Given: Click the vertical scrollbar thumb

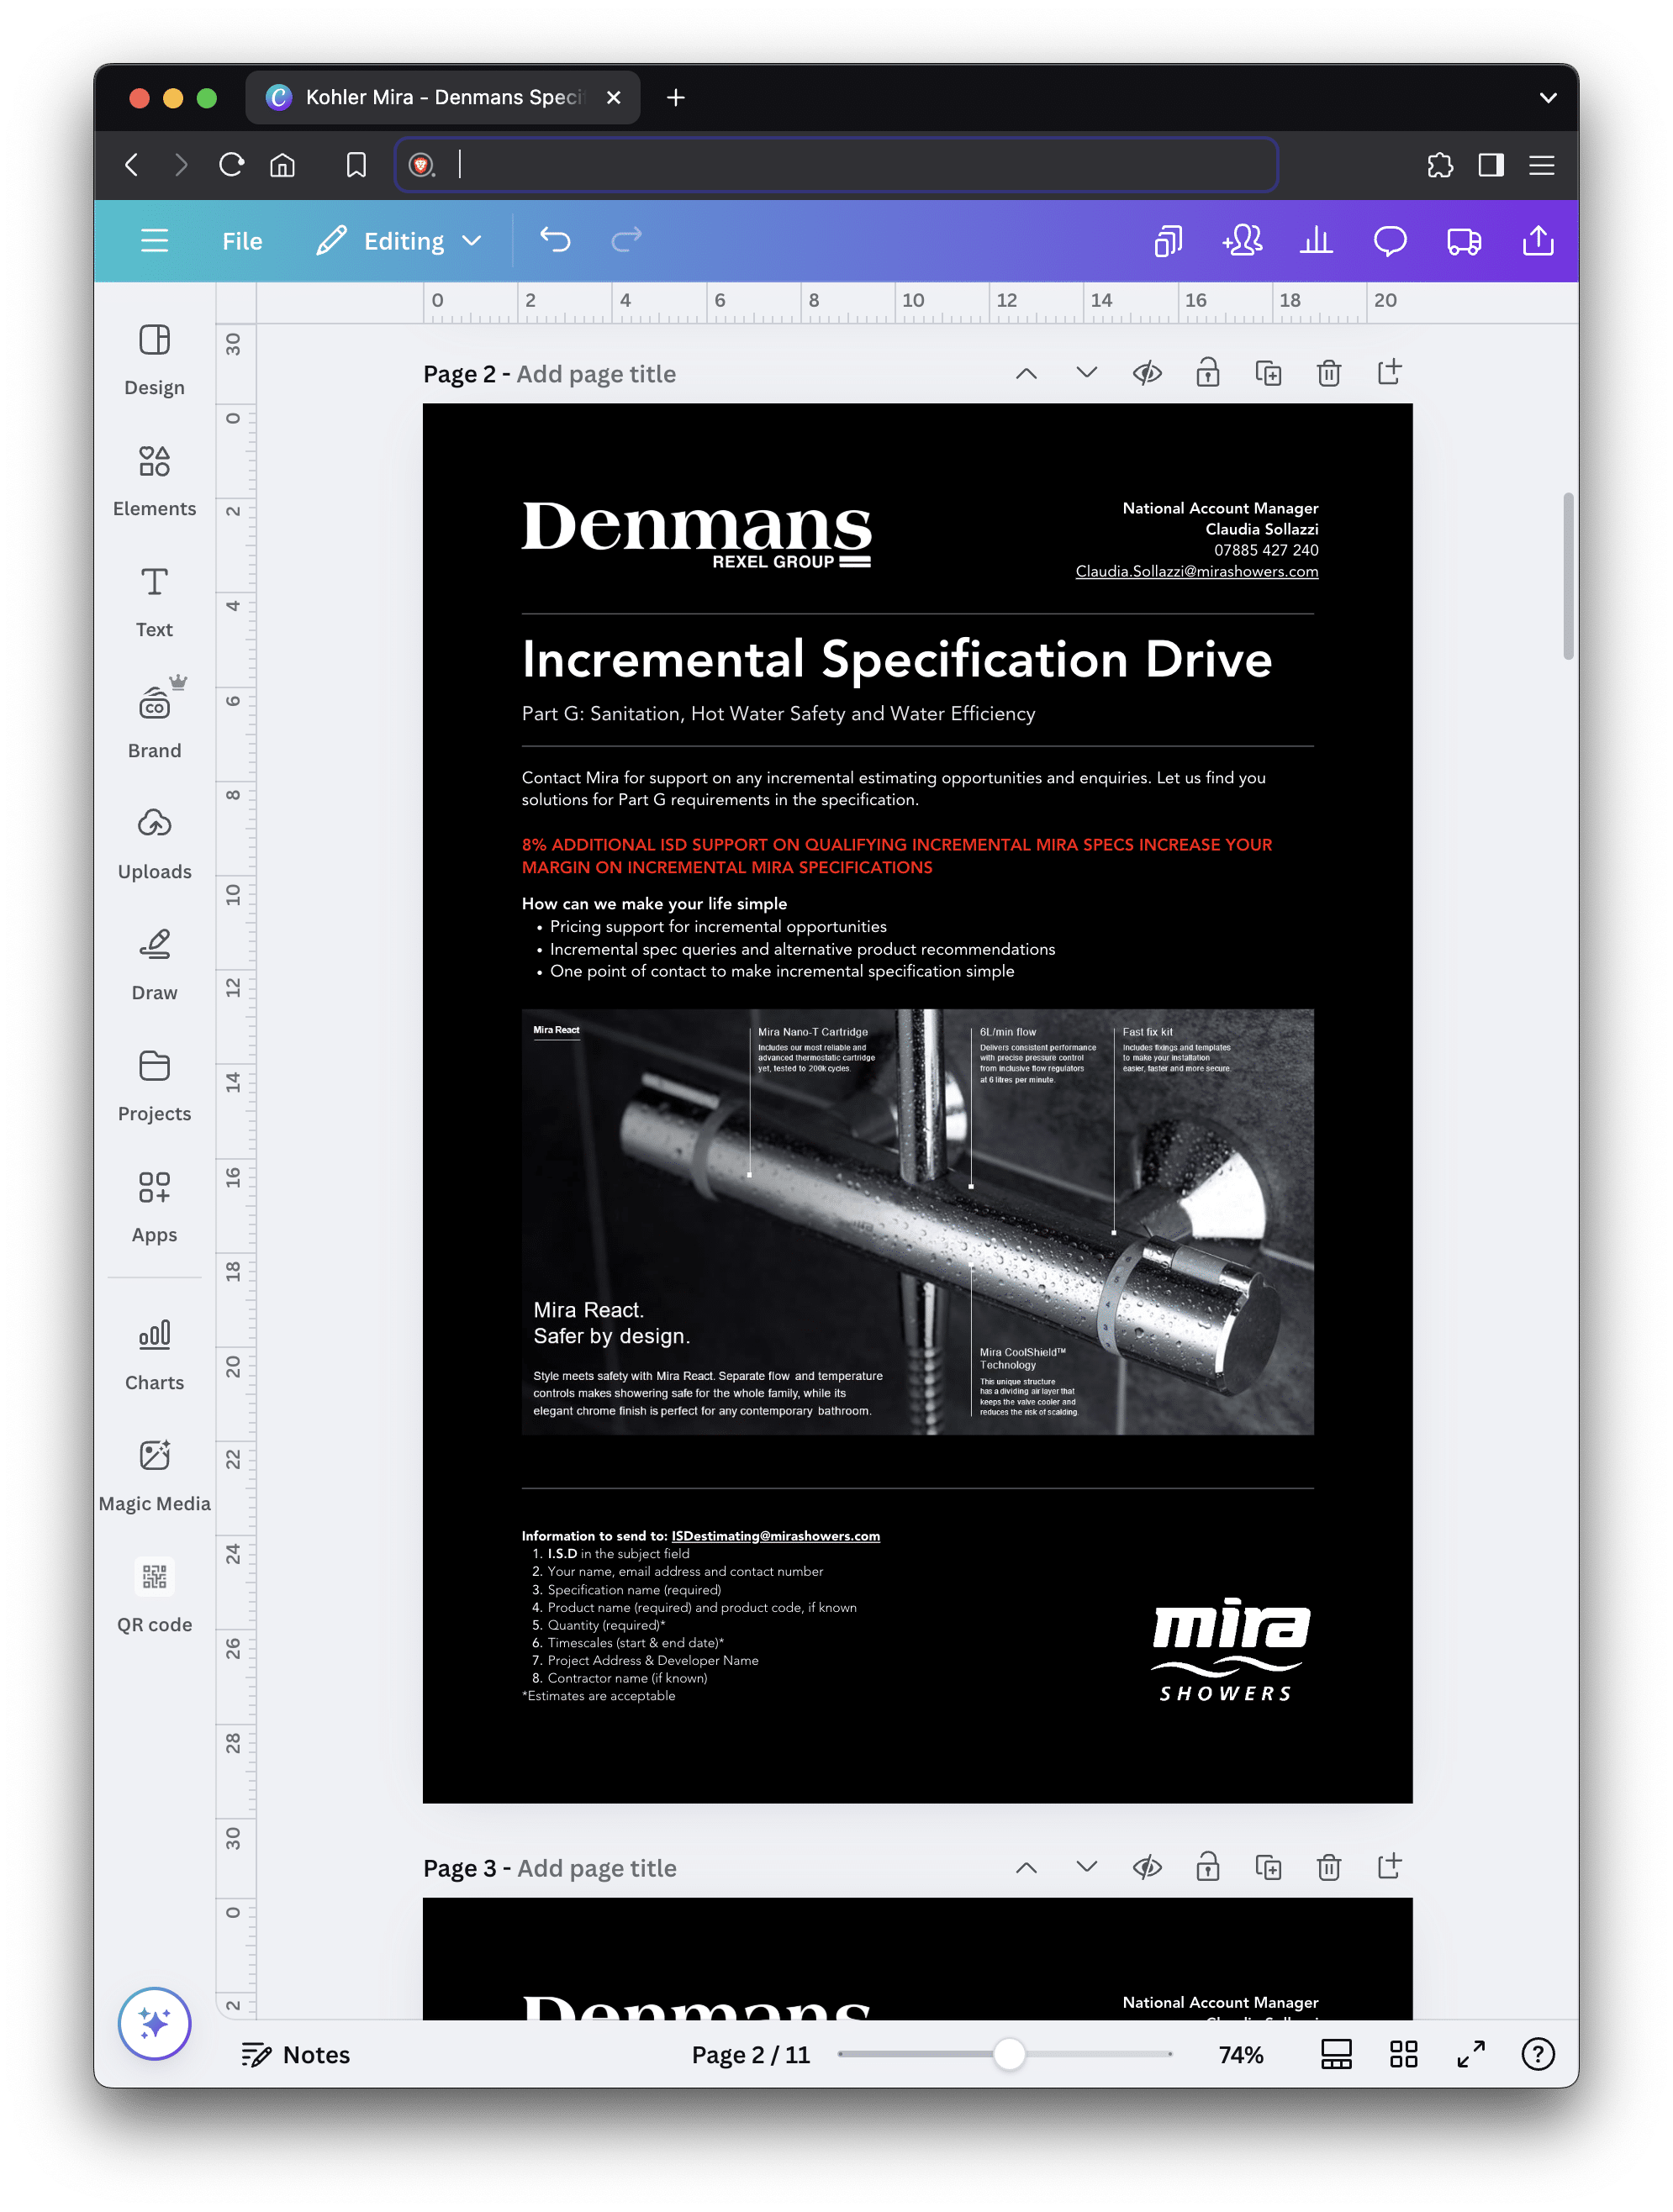Looking at the screenshot, I should 1568,576.
